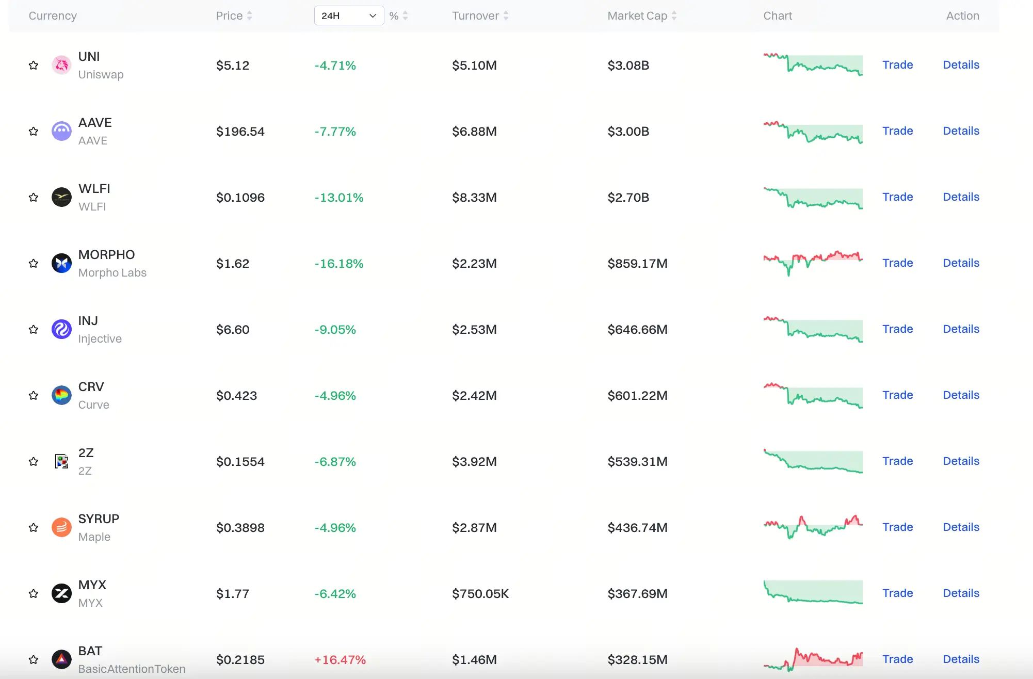1033x679 pixels.
Task: Click the MORPHO butterfly coin logo
Action: pos(61,263)
